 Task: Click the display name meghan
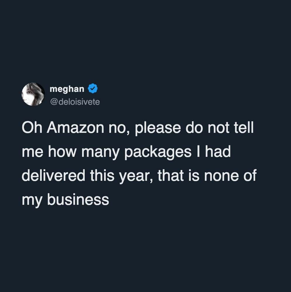pyautogui.click(x=67, y=88)
